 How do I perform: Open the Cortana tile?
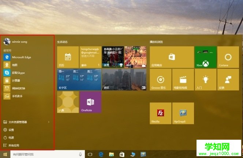point(228,57)
